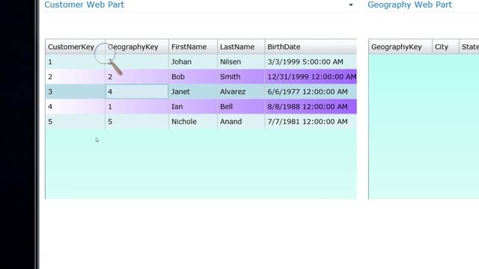Select the cell 'Nilsen'
Image resolution: width=479 pixels, height=269 pixels.
(x=241, y=61)
